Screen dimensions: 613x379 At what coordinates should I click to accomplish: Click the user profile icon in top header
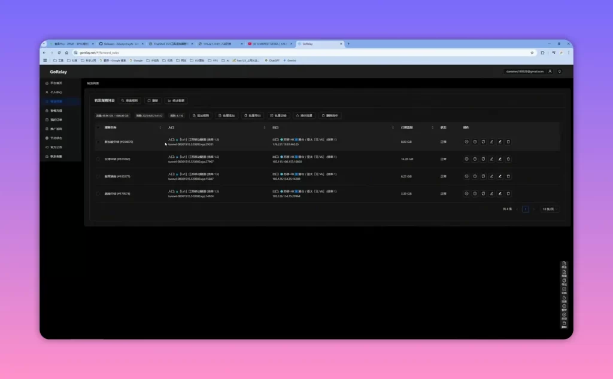pyautogui.click(x=550, y=71)
